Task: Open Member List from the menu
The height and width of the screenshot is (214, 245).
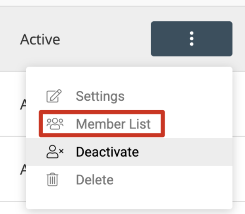Action: click(x=113, y=124)
